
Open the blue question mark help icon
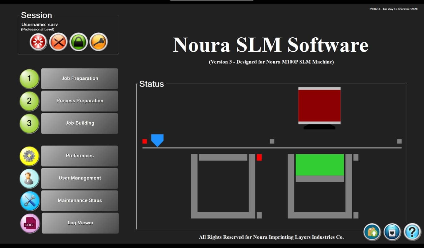(x=412, y=232)
